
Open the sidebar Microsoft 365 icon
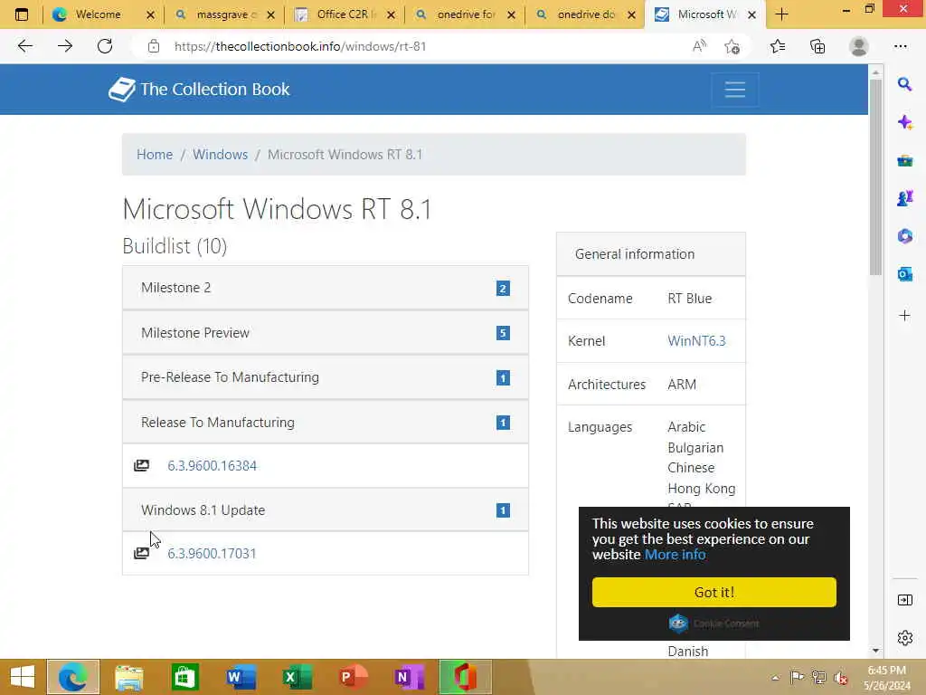click(904, 236)
